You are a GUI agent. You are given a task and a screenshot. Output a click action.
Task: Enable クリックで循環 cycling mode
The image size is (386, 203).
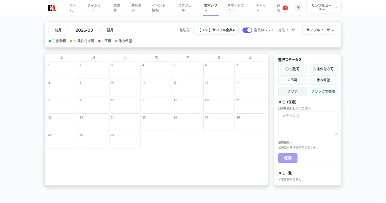(323, 91)
